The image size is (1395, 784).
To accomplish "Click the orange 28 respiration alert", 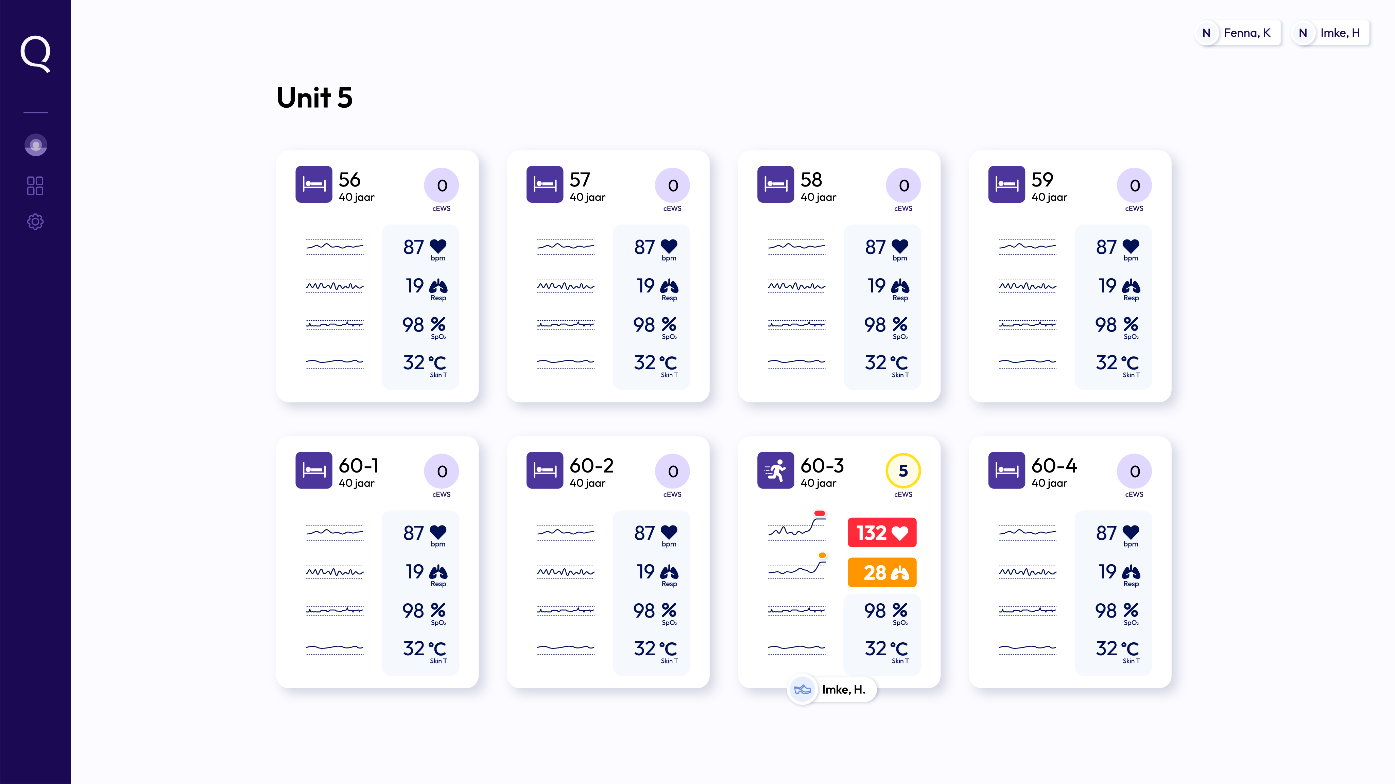I will (882, 572).
